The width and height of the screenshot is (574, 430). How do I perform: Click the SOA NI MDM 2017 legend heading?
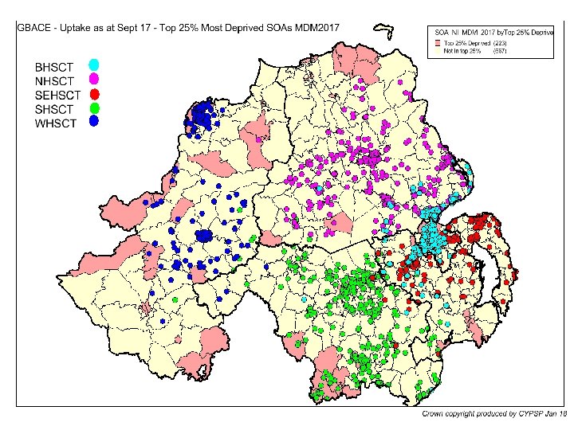click(x=493, y=32)
